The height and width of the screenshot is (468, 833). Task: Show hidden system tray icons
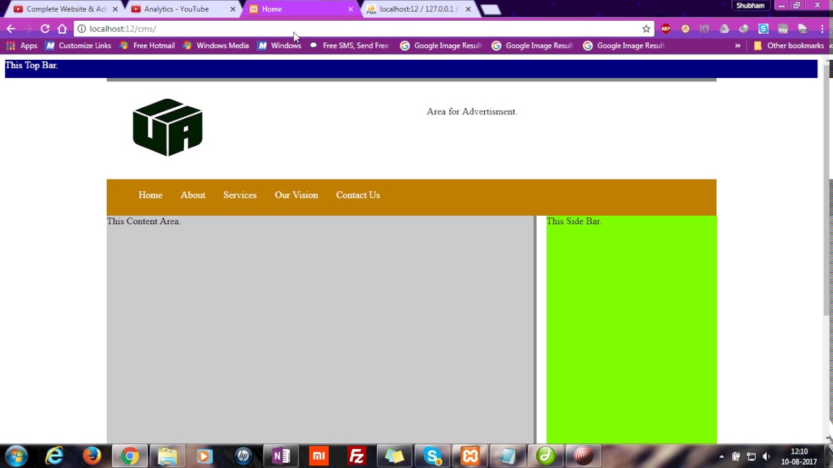point(721,456)
